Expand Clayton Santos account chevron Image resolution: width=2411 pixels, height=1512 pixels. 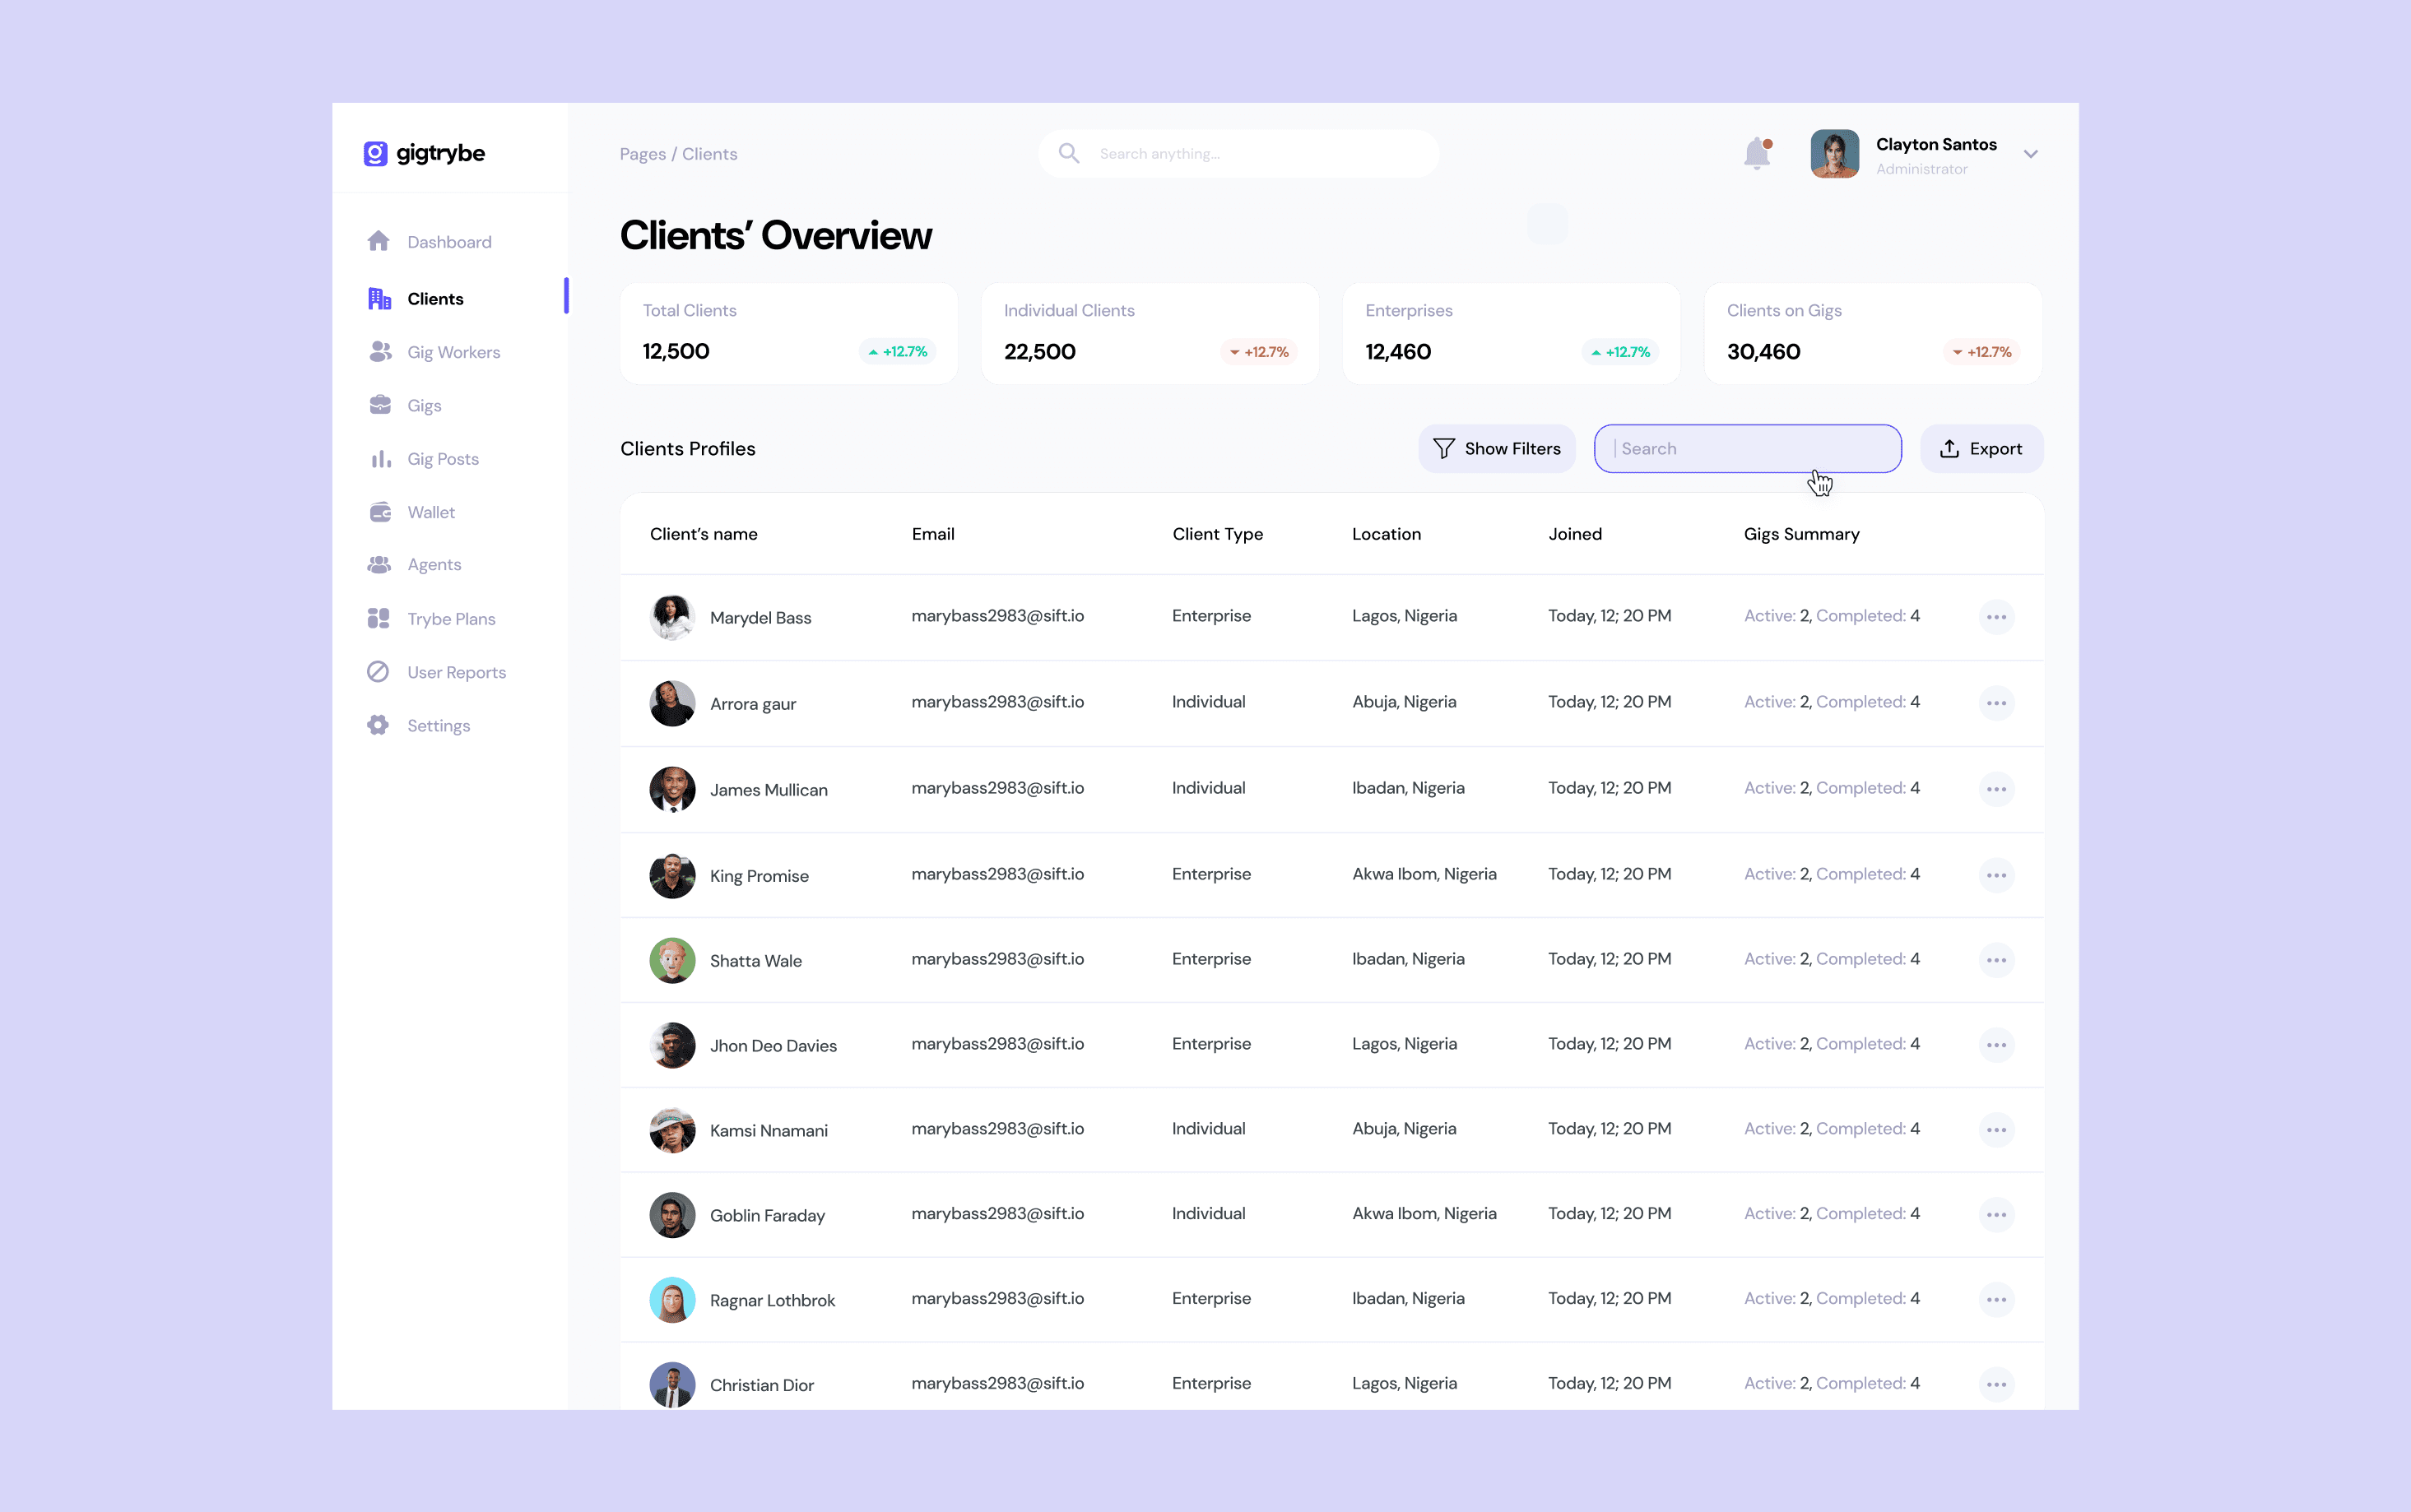(x=2030, y=154)
